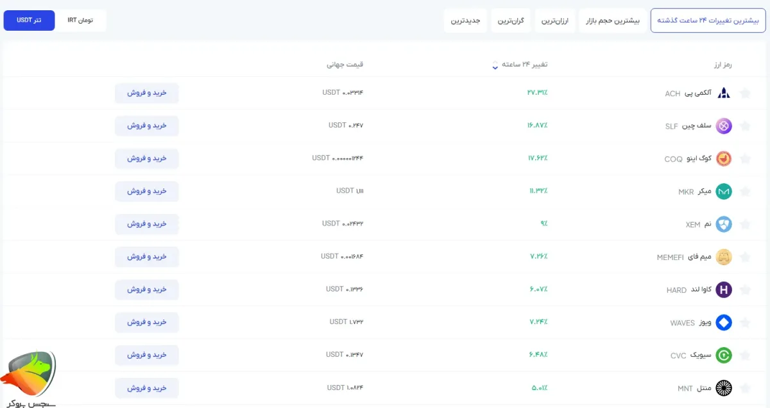Click buy and sell button for CVC
Viewport: 770px width, 408px height.
(147, 355)
